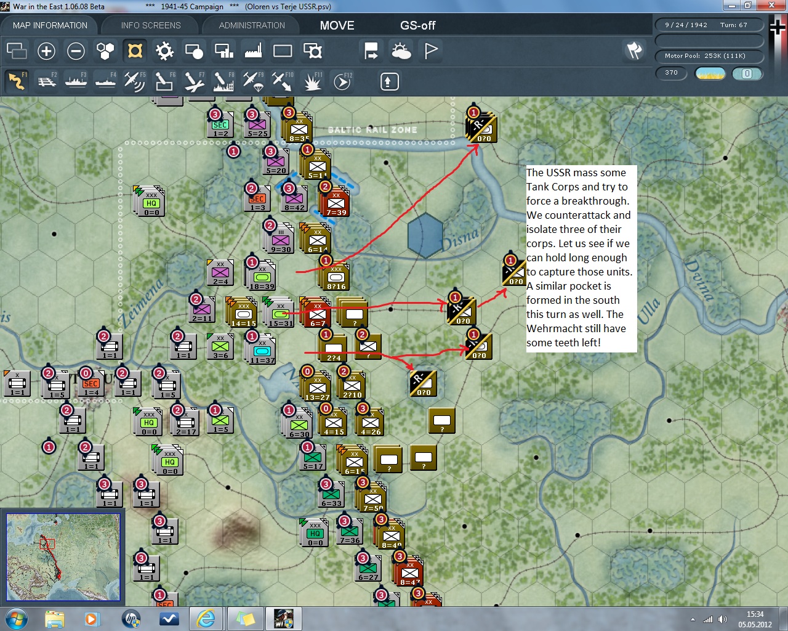Open Sticky Notes from the taskbar

(244, 619)
